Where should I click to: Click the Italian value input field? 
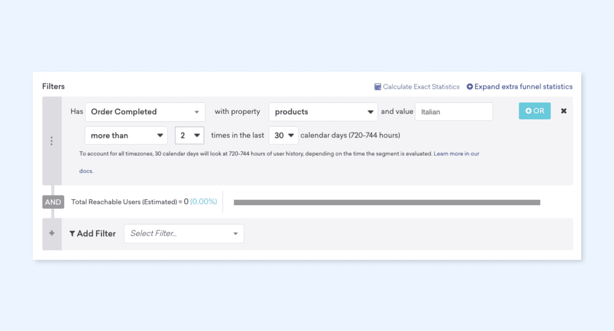pyautogui.click(x=453, y=112)
